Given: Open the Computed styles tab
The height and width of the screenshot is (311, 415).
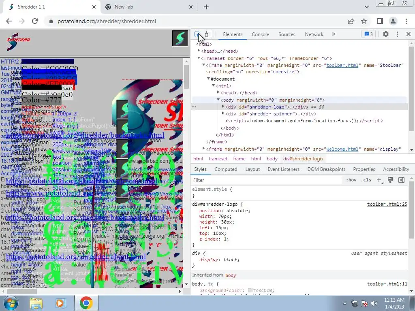Looking at the screenshot, I should click(x=226, y=169).
